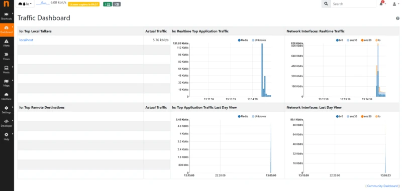The width and height of the screenshot is (402, 191).
Task: Open the Community Dashboard link
Action: [x=382, y=186]
